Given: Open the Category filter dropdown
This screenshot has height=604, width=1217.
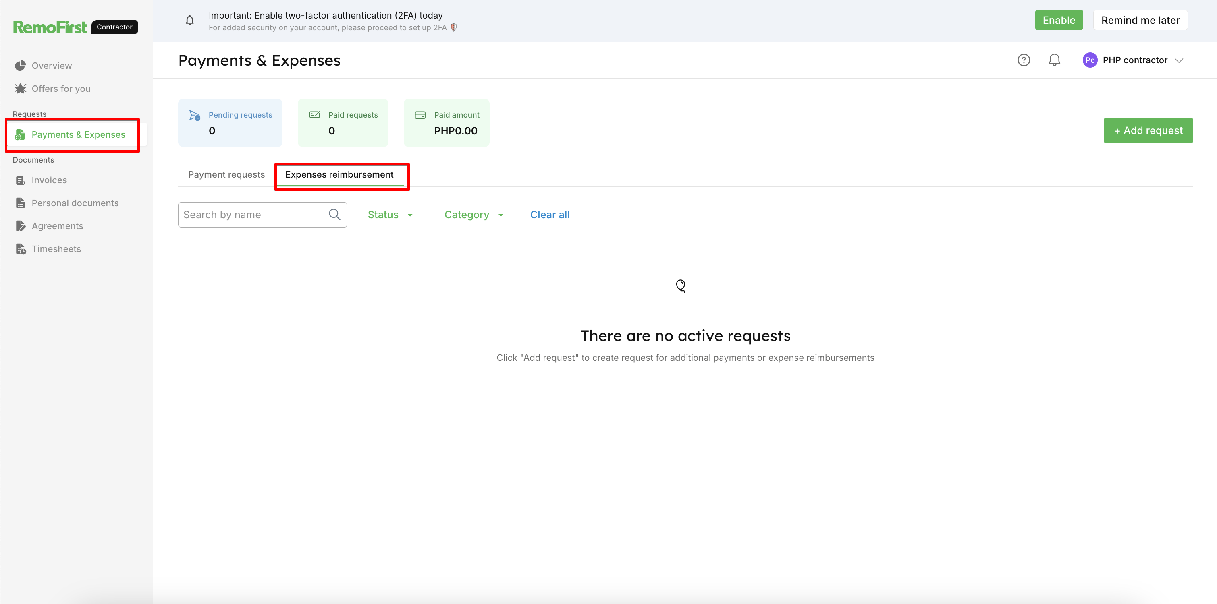Looking at the screenshot, I should point(474,215).
